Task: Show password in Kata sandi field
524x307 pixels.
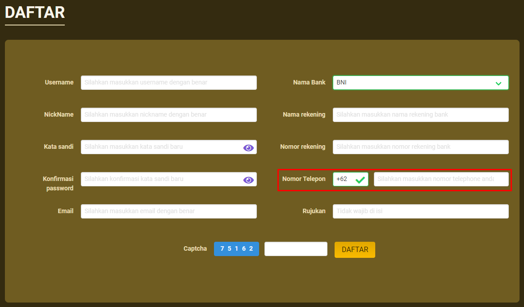Action: [x=248, y=148]
